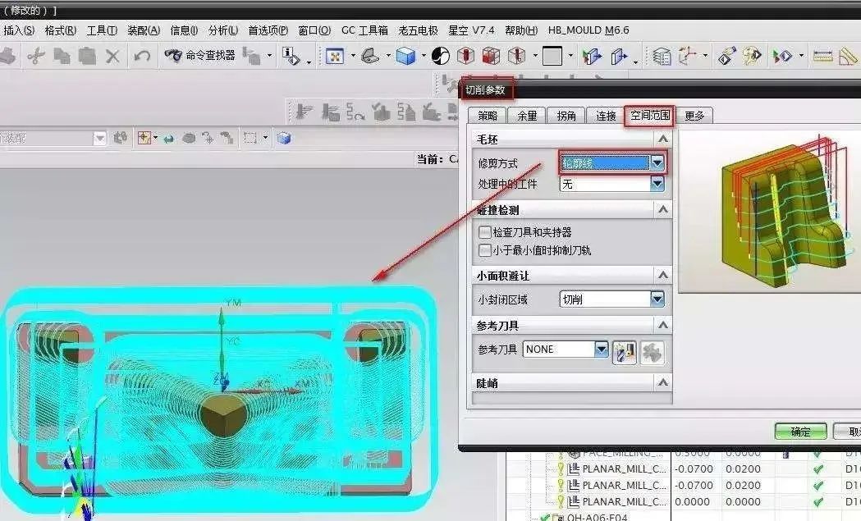Click the new tool icon beside 参考刀具
The width and height of the screenshot is (861, 521).
(x=625, y=350)
